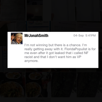Open the Outshine screenshot thumbnail
This screenshot has height=102, width=102.
pos(38,26)
